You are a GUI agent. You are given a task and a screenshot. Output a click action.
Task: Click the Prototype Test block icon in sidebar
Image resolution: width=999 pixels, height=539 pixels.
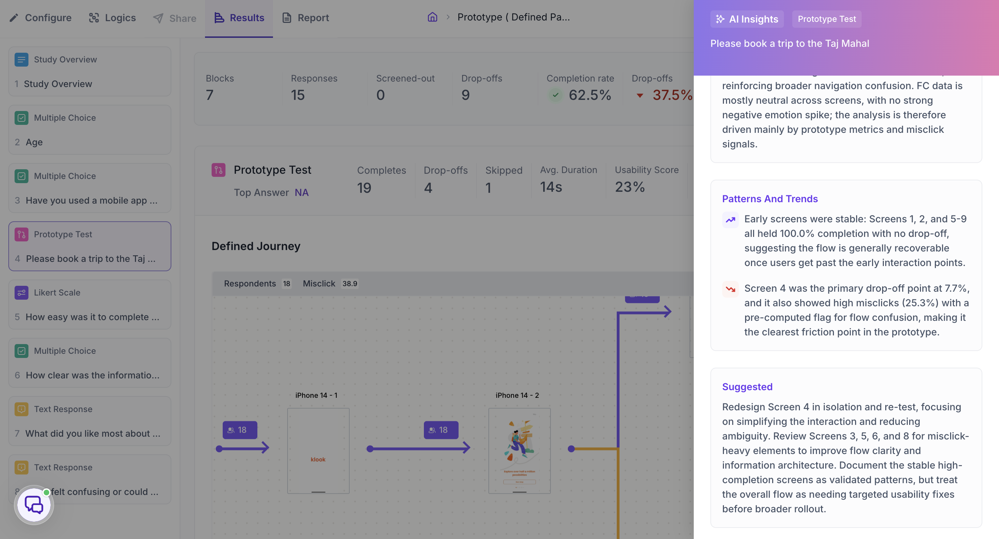coord(21,234)
